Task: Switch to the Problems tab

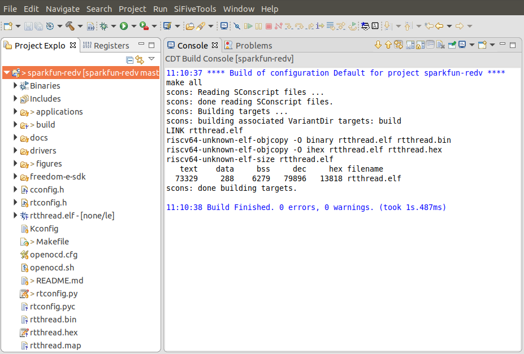Action: point(253,46)
